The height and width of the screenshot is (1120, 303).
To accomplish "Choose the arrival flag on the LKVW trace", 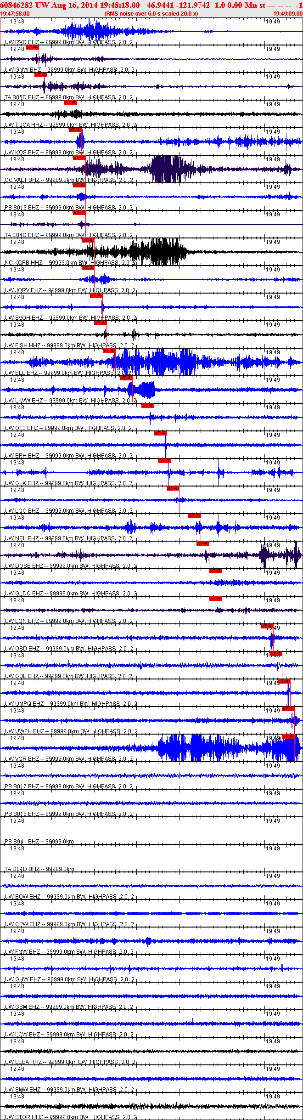I will [126, 378].
